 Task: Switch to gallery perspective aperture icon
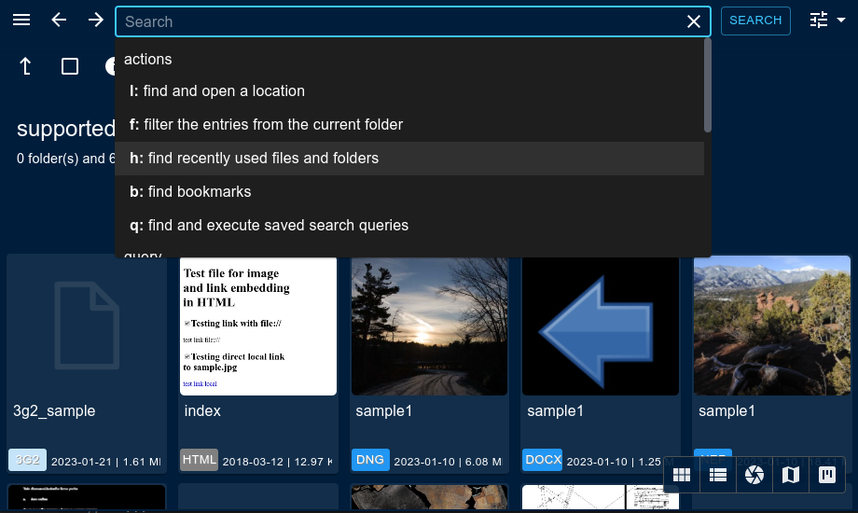754,475
